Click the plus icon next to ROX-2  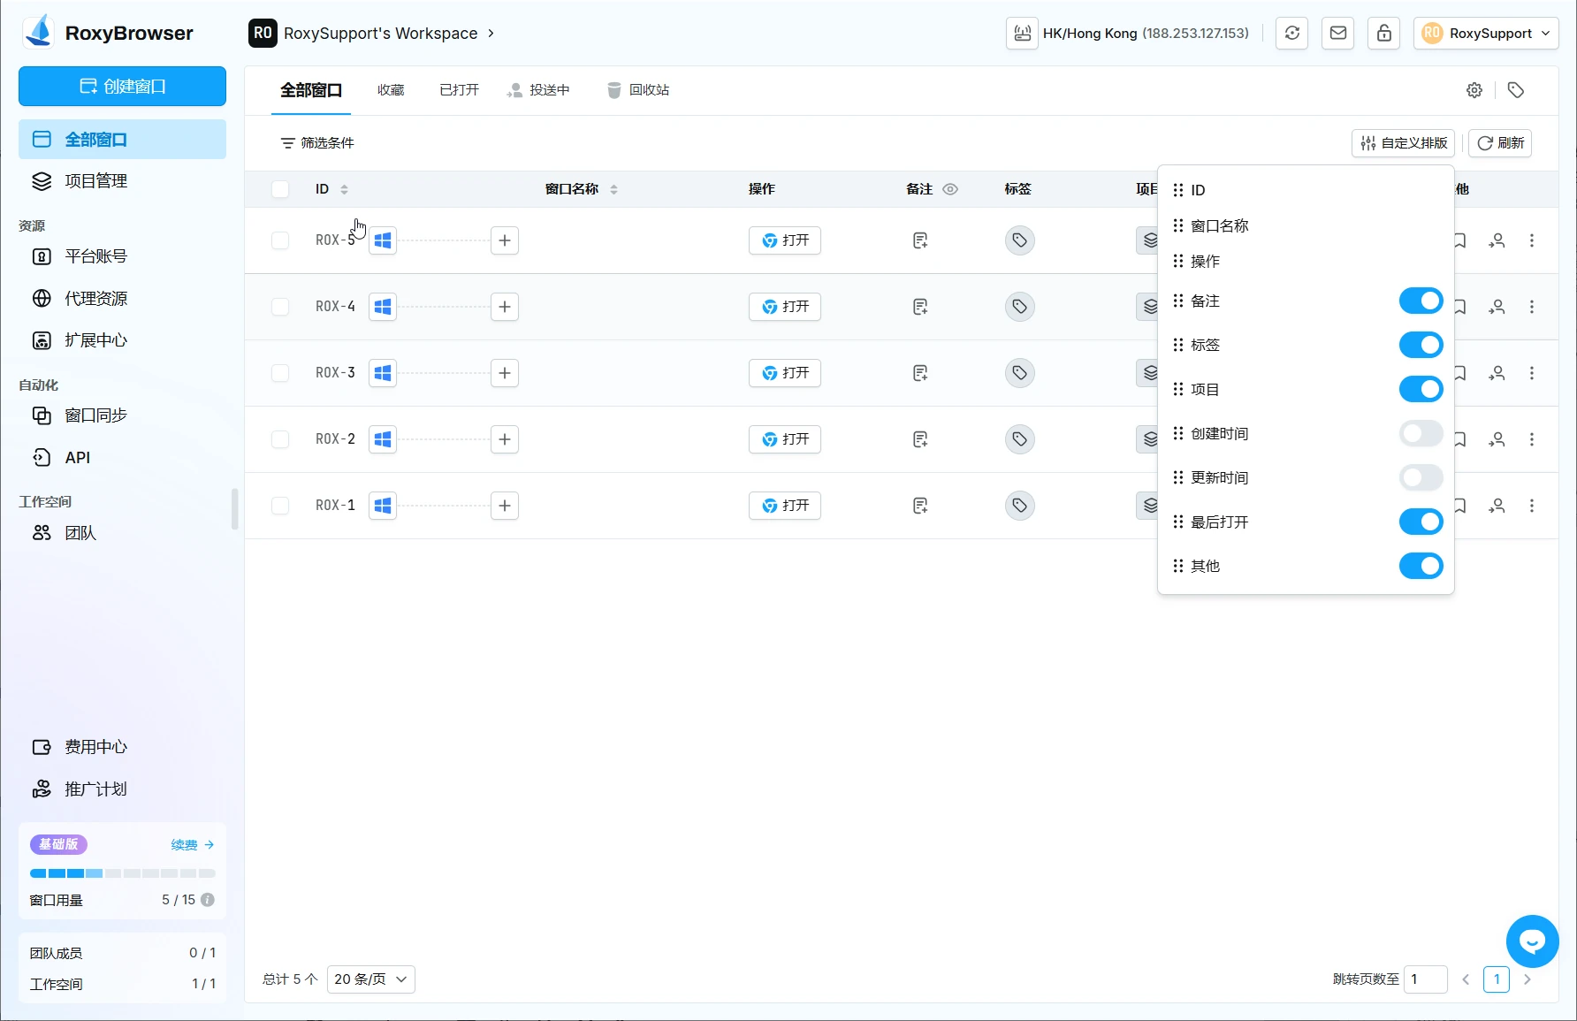pyautogui.click(x=505, y=439)
